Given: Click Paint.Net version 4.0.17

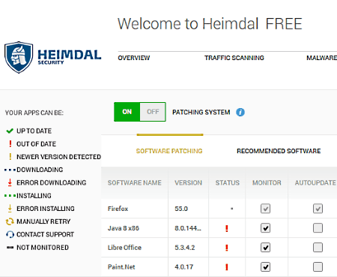Looking at the screenshot, I should (184, 266).
